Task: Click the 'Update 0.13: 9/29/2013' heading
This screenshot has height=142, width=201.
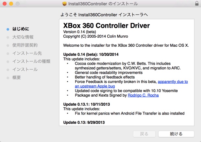Action: click(x=84, y=123)
